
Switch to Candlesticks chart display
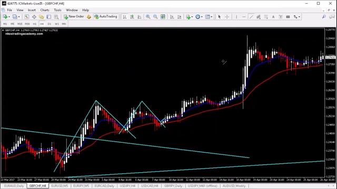[132, 17]
